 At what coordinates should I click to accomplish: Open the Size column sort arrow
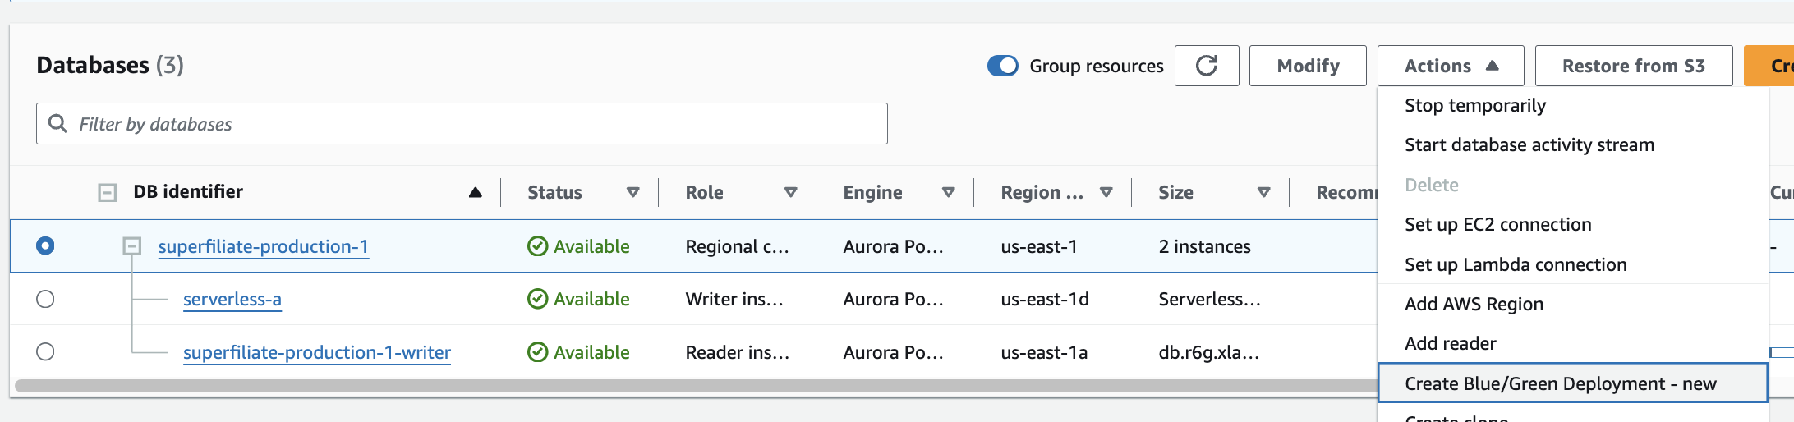tap(1263, 192)
